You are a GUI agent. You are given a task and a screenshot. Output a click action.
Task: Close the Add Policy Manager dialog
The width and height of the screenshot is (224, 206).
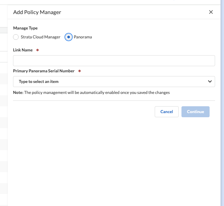pos(211,12)
